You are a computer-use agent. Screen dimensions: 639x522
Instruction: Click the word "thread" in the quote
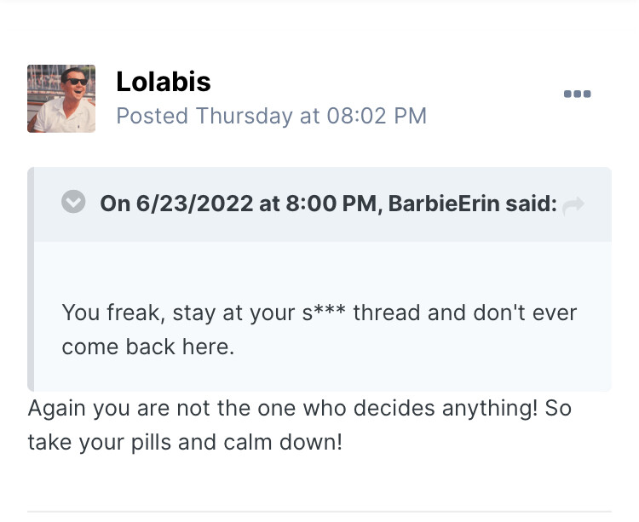click(387, 313)
